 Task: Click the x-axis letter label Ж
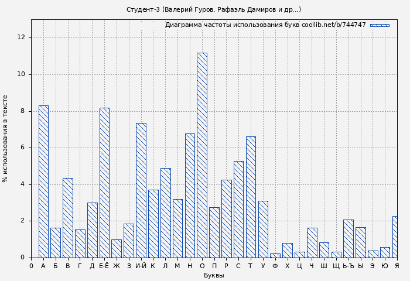(117, 266)
